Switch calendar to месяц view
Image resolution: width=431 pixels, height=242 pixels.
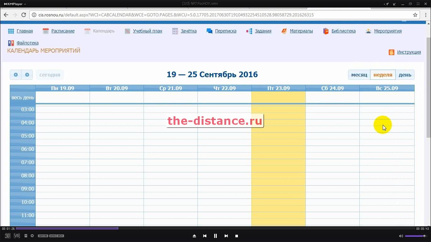click(x=359, y=75)
